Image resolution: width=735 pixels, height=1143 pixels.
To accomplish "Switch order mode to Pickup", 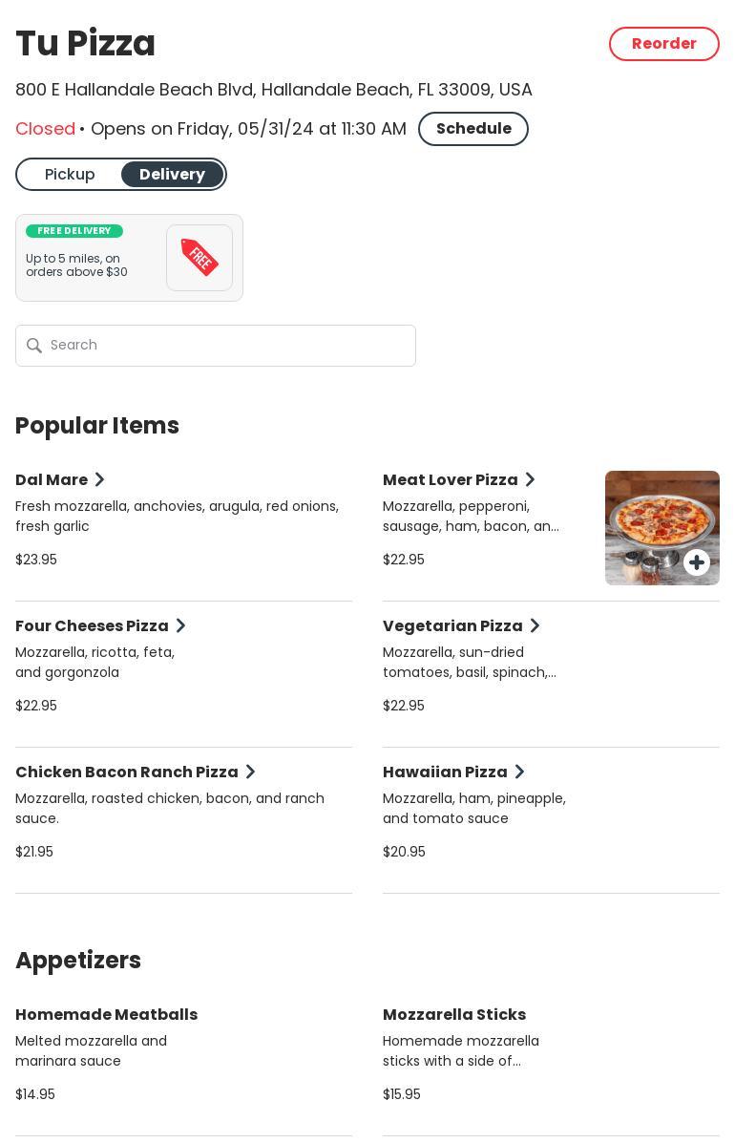I will [70, 175].
